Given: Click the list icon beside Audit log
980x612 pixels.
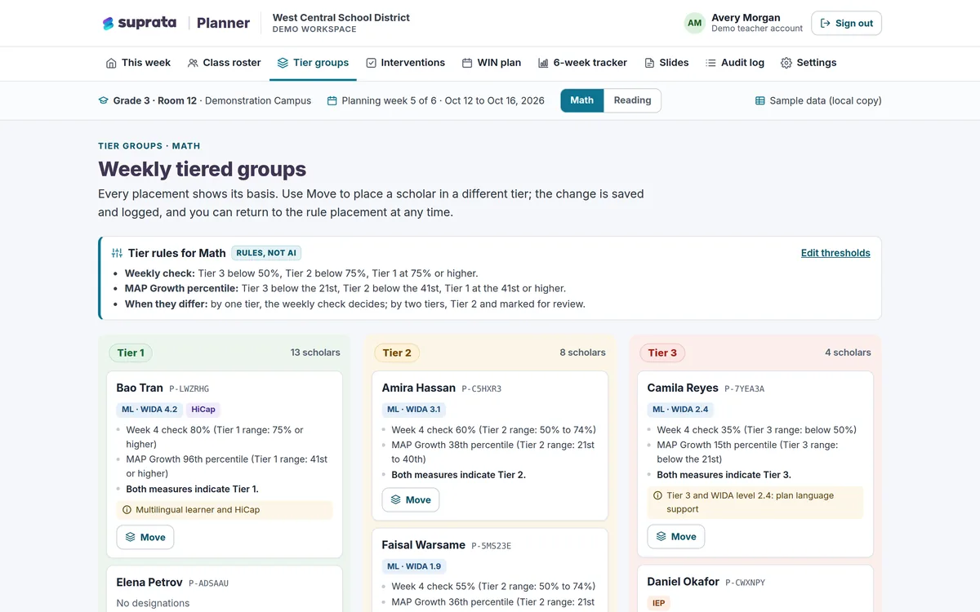Looking at the screenshot, I should pyautogui.click(x=710, y=63).
